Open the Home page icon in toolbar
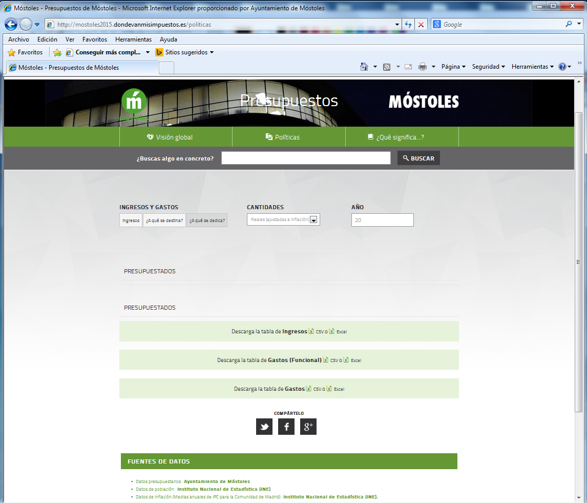 364,67
